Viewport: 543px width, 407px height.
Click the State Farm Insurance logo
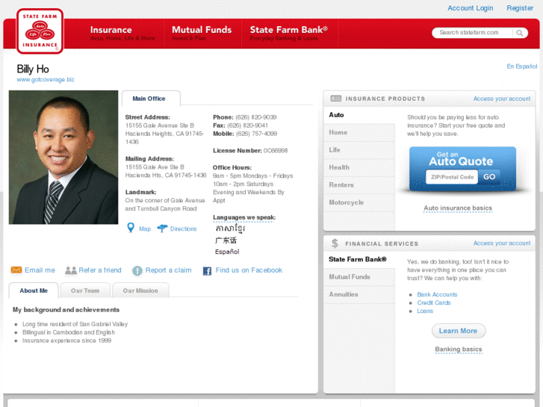click(40, 31)
